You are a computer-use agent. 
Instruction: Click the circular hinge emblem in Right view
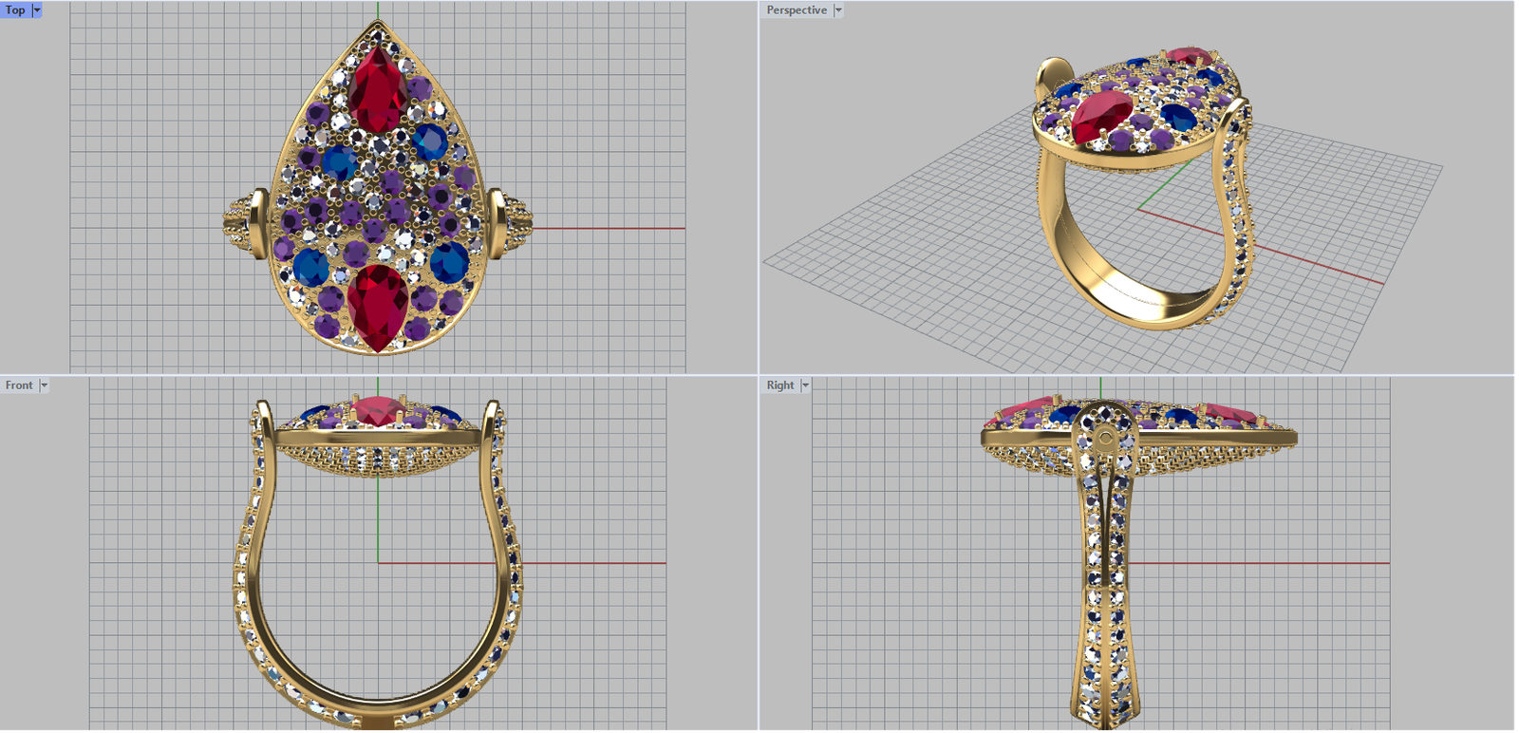[x=1105, y=440]
